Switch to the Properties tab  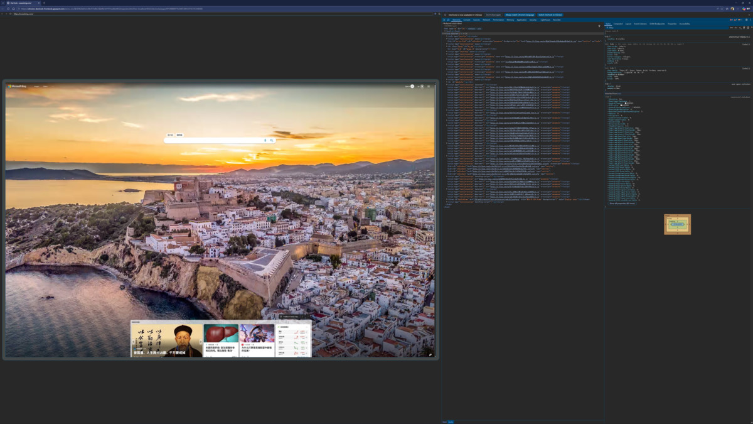pyautogui.click(x=672, y=24)
